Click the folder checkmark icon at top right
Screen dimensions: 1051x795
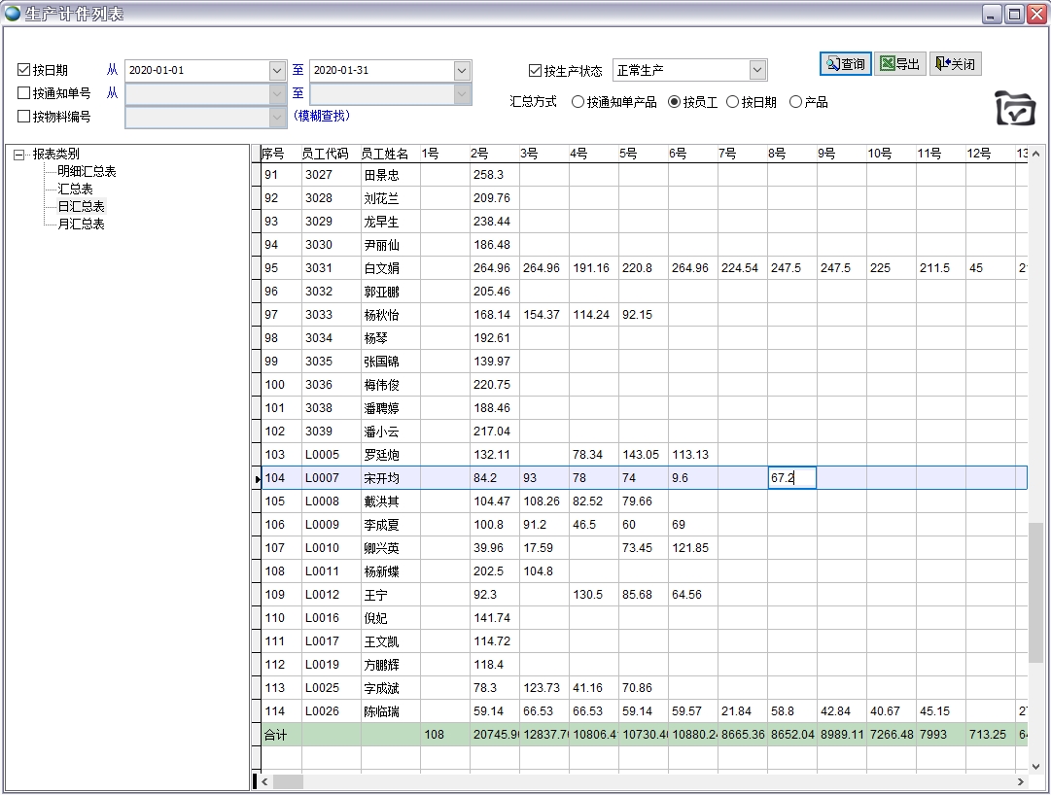click(x=1014, y=109)
